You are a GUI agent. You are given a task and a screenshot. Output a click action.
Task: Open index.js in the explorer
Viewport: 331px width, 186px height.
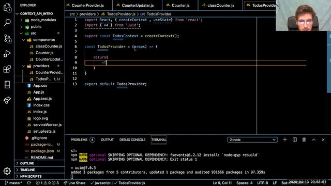(x=40, y=112)
